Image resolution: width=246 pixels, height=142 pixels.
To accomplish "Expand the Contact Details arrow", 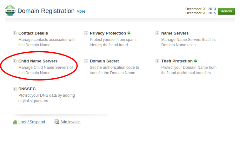I will click(x=15, y=33).
